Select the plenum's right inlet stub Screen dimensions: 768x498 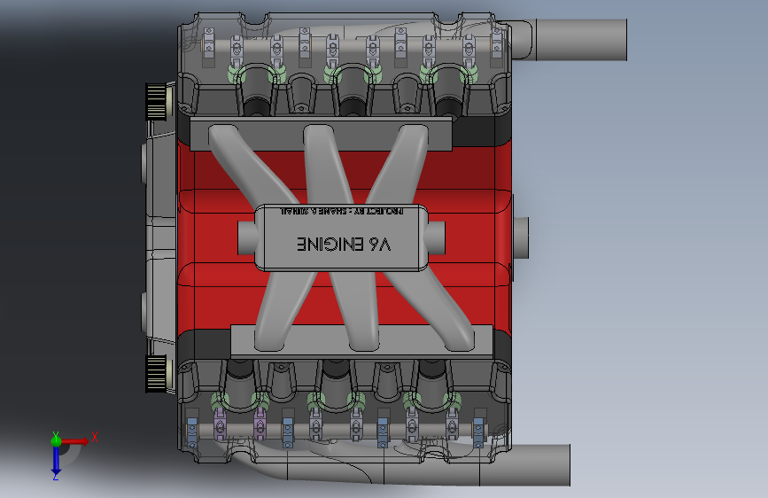(436, 237)
